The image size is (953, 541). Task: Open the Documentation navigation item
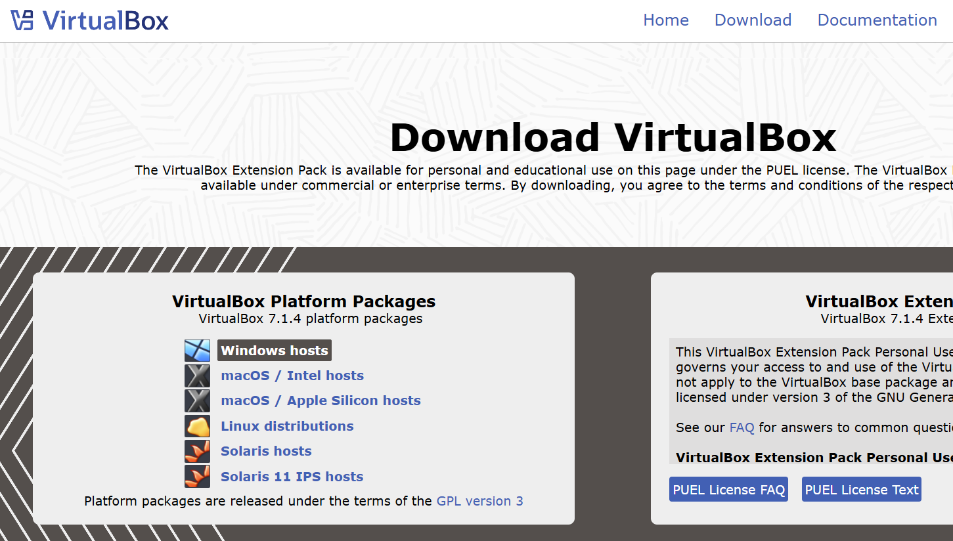877,20
